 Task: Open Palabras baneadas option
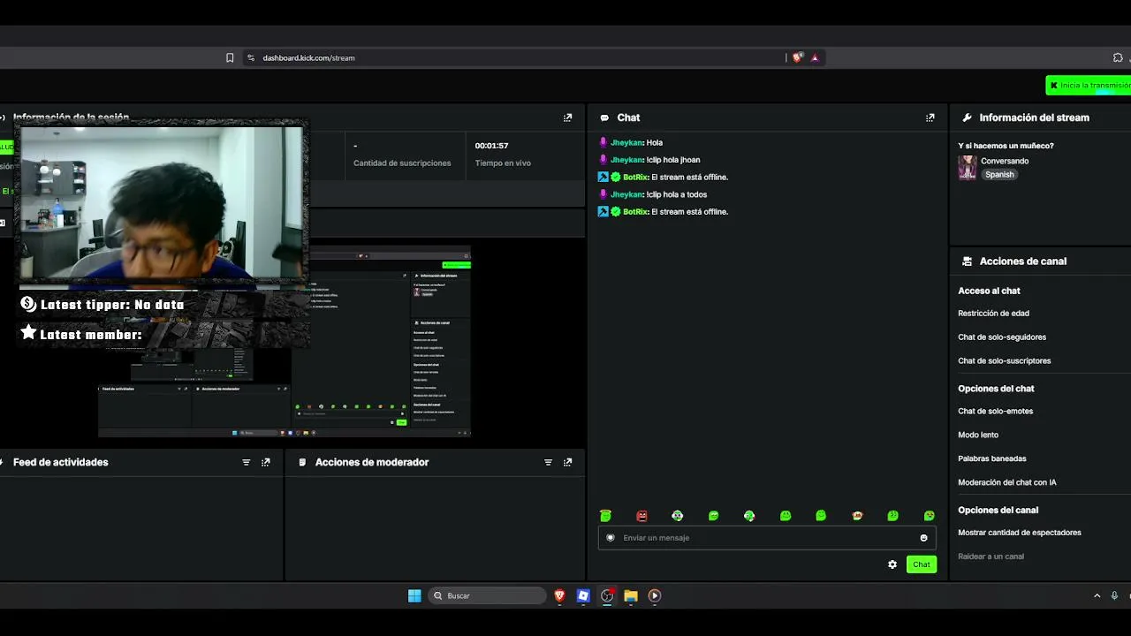[x=992, y=459]
